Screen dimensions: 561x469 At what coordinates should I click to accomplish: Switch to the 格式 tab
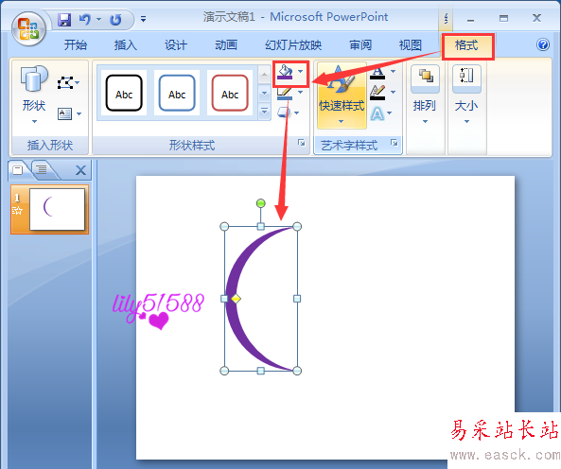(466, 45)
